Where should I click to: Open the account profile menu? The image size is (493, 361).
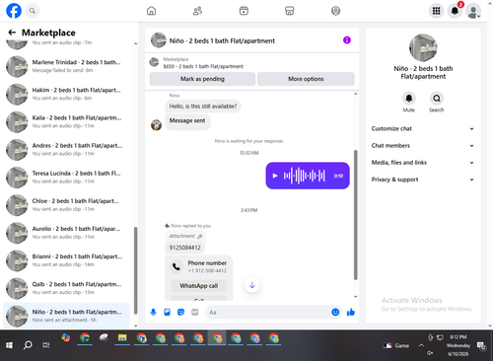point(473,12)
